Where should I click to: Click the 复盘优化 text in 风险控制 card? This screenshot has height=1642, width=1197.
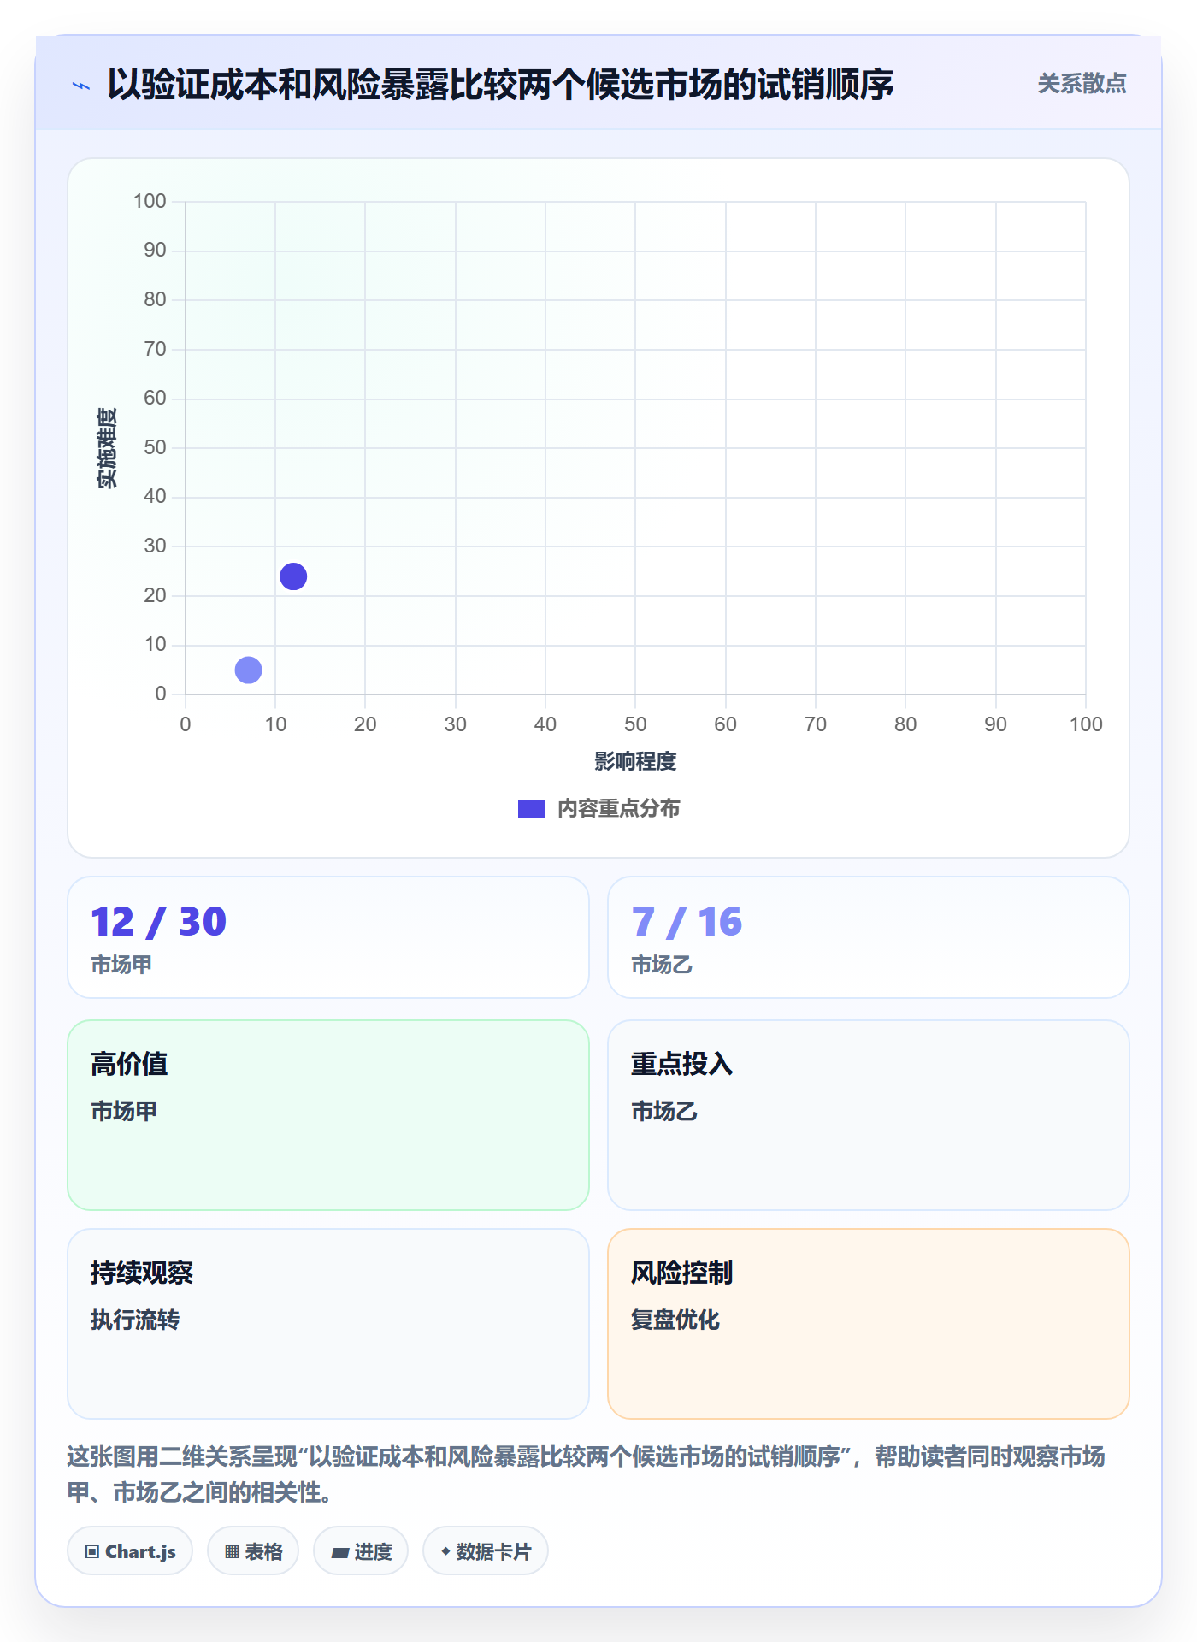click(675, 1320)
